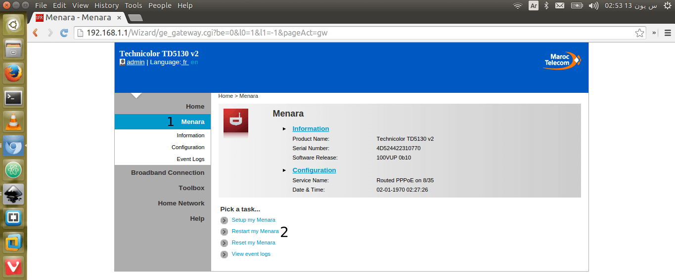Image resolution: width=675 pixels, height=280 pixels.
Task: Open File menu
Action: click(41, 5)
